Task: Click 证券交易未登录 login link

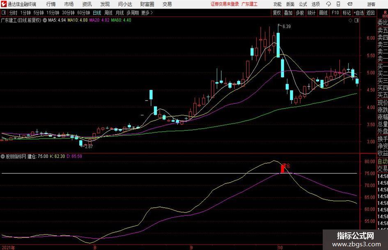Action: [225, 4]
